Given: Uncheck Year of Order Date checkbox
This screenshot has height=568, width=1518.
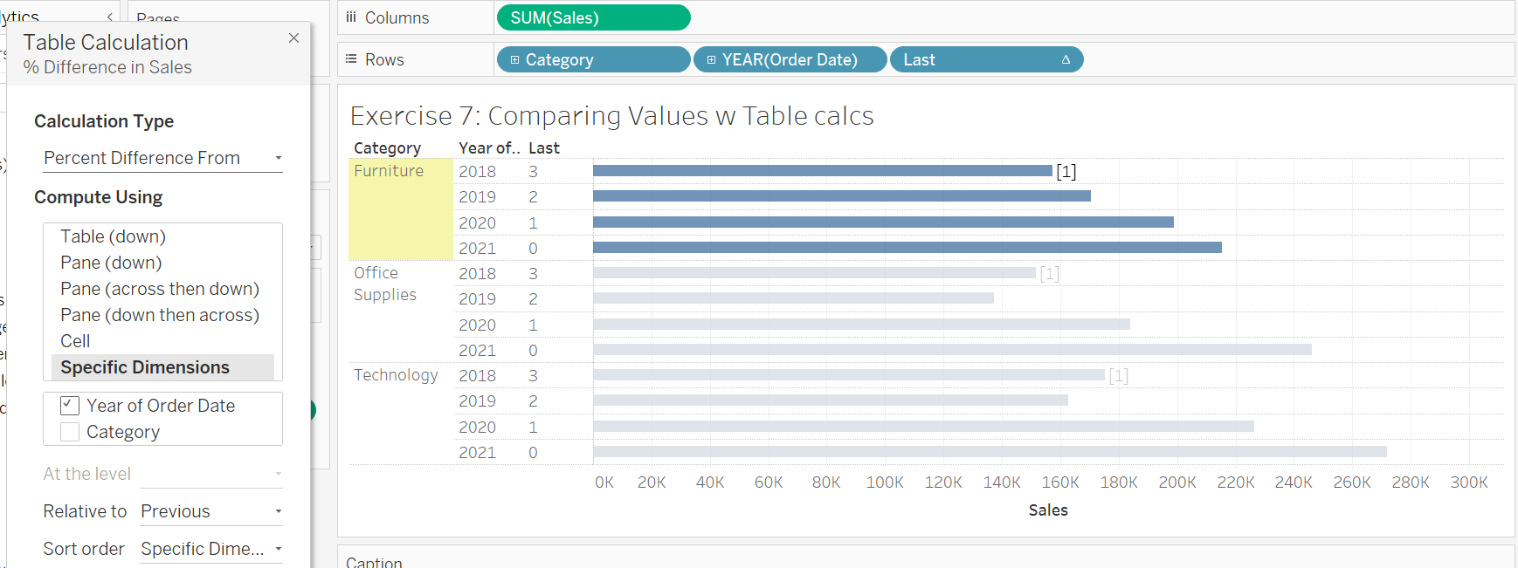Looking at the screenshot, I should (70, 406).
